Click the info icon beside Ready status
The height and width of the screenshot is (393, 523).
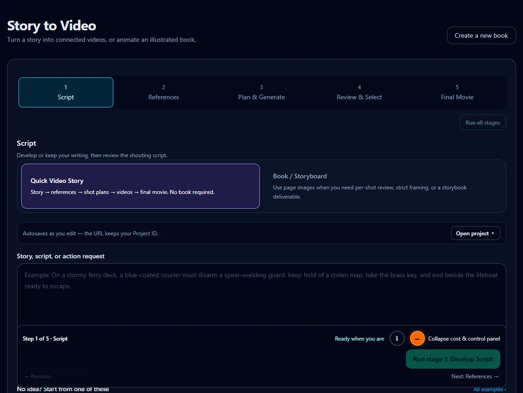point(397,338)
